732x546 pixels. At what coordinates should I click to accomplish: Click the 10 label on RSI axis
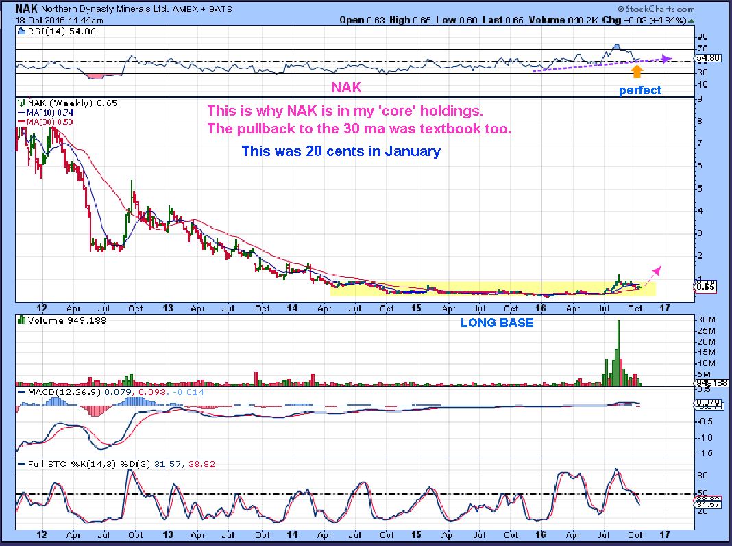pyautogui.click(x=703, y=85)
